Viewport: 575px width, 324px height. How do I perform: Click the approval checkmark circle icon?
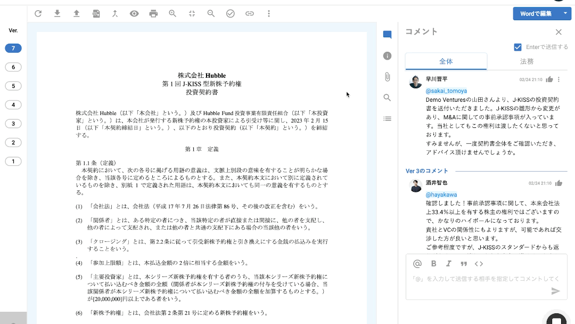pyautogui.click(x=230, y=13)
